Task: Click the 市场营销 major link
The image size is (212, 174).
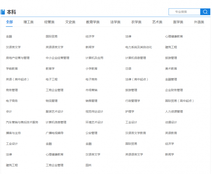Action: (92, 90)
